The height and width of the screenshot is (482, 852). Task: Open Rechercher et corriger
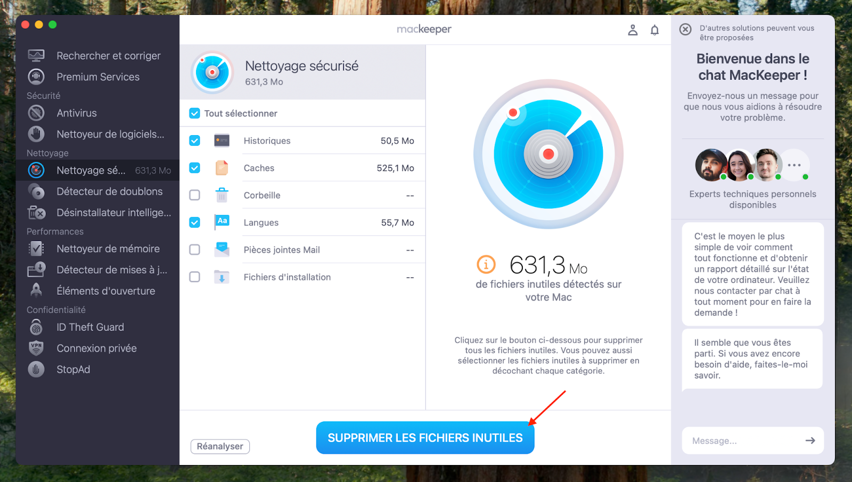pos(109,55)
